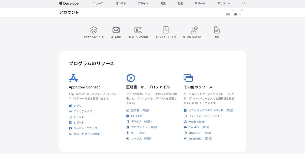Viewport: 305px width, 154px height.
Task: Select the プログラムのリソース stack icon
Action: click(94, 30)
